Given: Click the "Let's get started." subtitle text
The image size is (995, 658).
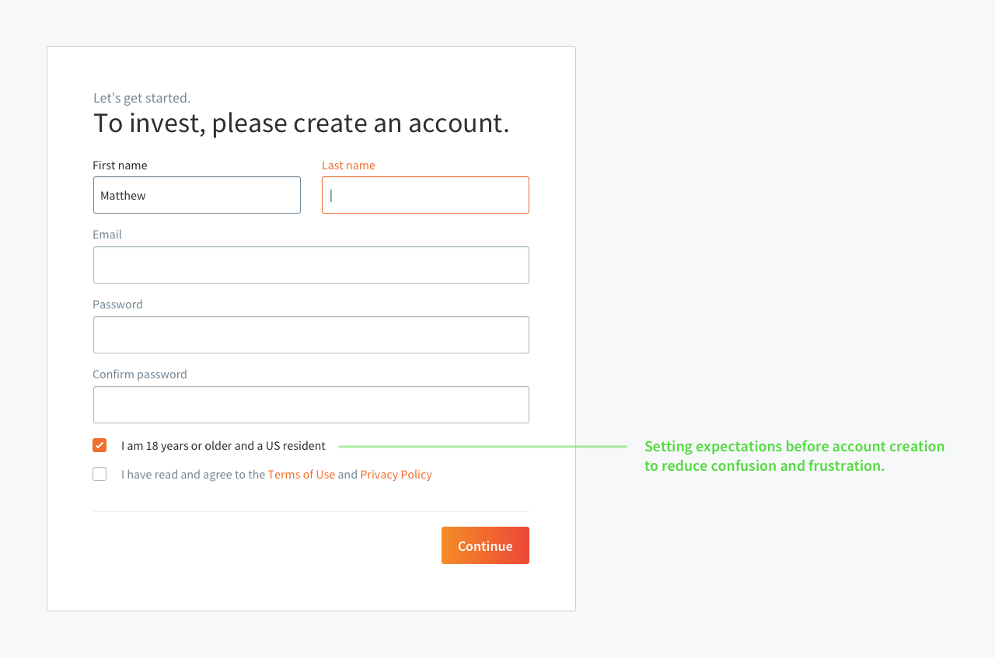Looking at the screenshot, I should pyautogui.click(x=141, y=98).
